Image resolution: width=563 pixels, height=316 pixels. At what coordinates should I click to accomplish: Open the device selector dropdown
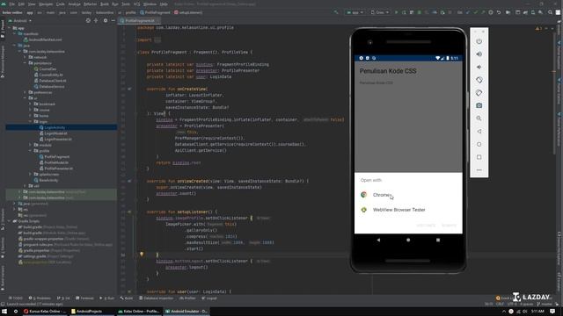[x=380, y=12]
